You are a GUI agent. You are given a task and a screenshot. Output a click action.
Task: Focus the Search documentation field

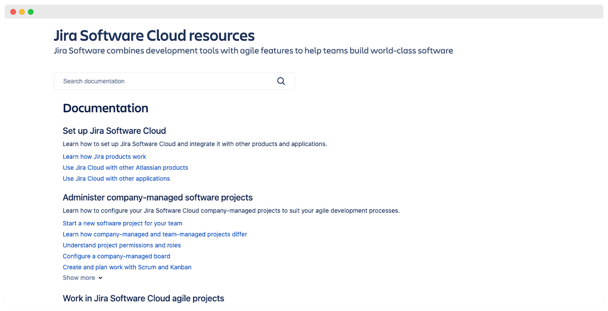[x=174, y=81]
